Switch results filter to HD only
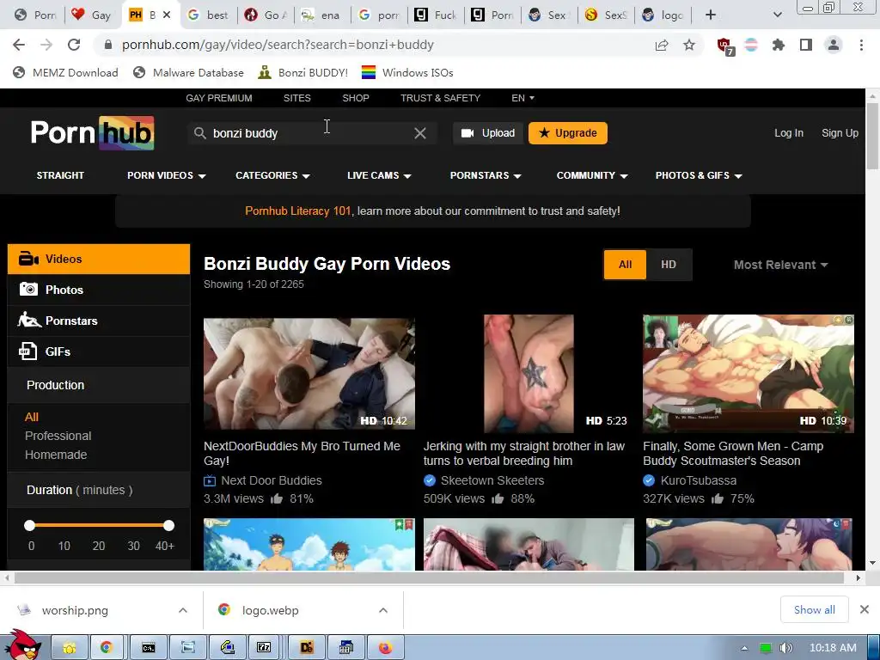 coord(669,265)
